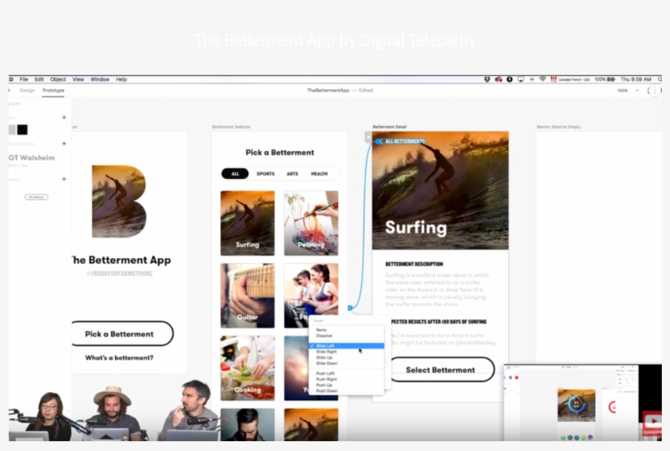The width and height of the screenshot is (670, 451).
Task: Select the Painting tile
Action: (x=311, y=223)
